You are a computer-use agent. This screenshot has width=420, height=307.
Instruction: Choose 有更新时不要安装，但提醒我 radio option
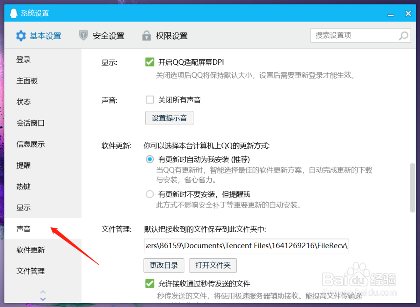150,194
